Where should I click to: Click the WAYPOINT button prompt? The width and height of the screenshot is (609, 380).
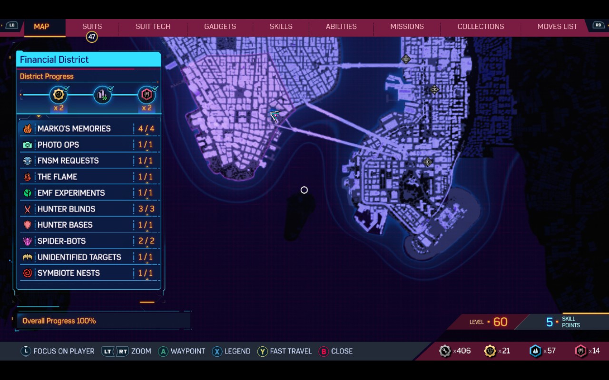click(x=182, y=351)
